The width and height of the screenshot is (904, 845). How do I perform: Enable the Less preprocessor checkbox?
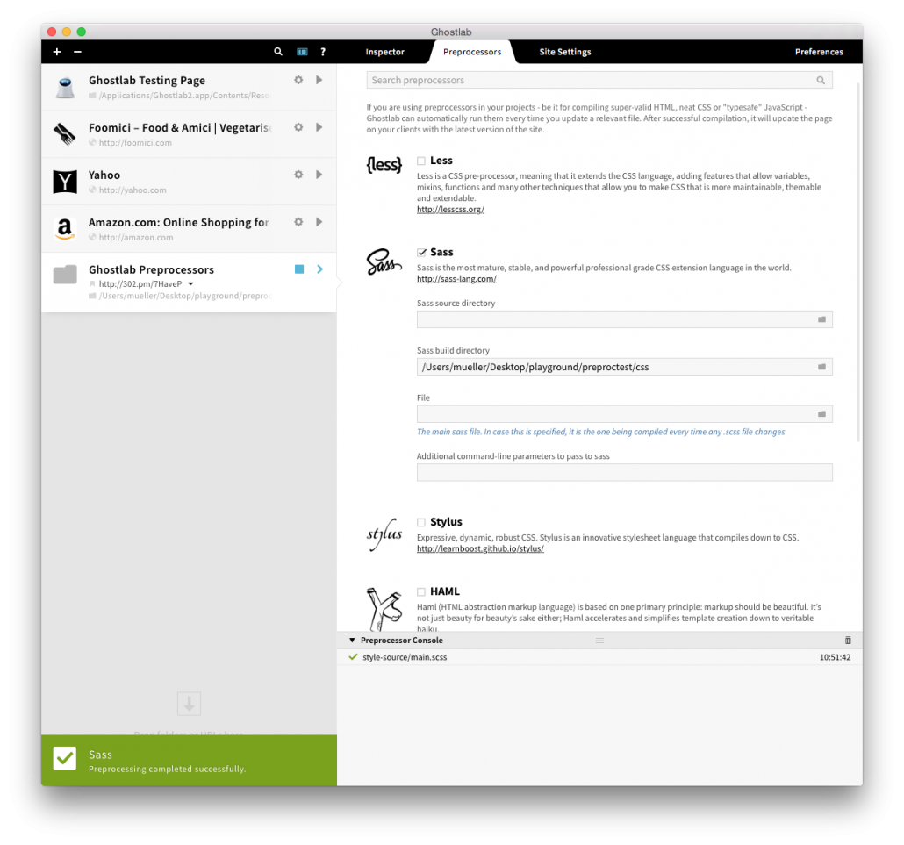tap(421, 161)
